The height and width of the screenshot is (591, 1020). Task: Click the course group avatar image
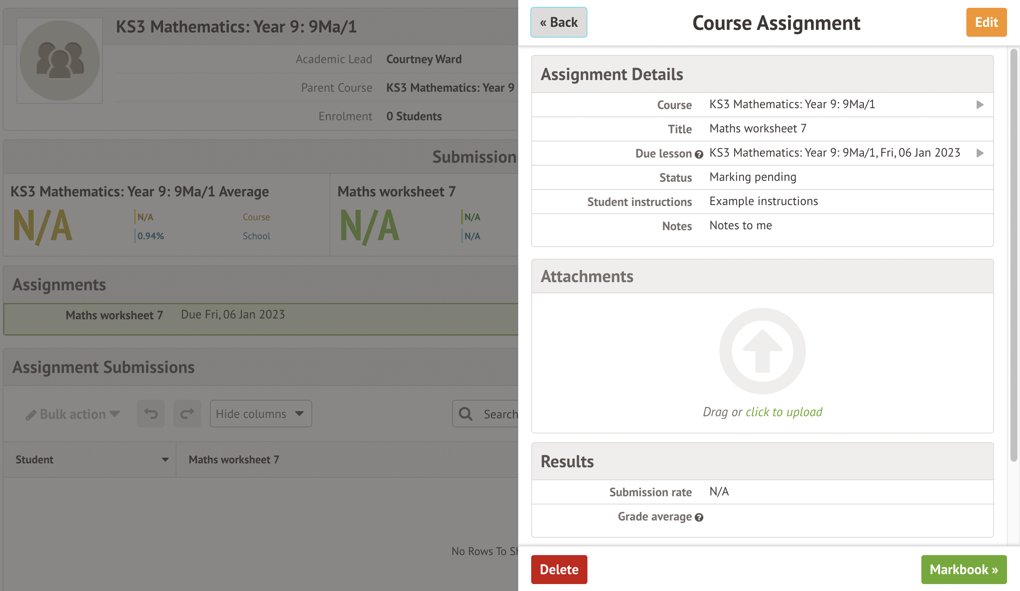(x=60, y=61)
